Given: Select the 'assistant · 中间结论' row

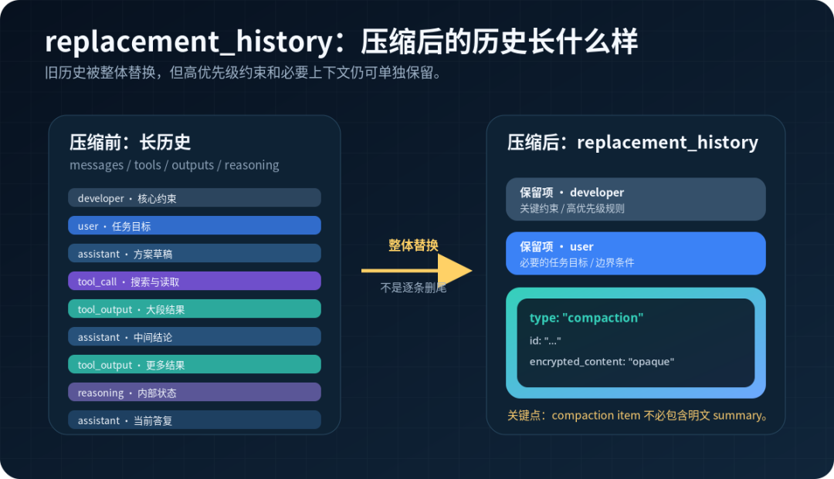Looking at the screenshot, I should pyautogui.click(x=194, y=336).
